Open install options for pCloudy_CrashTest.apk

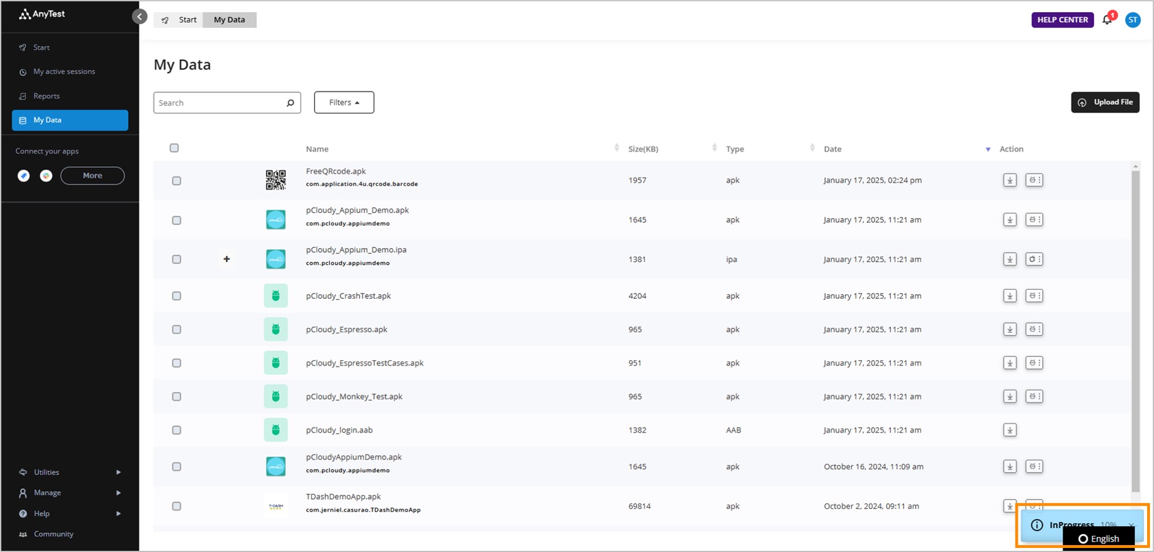tap(1034, 296)
